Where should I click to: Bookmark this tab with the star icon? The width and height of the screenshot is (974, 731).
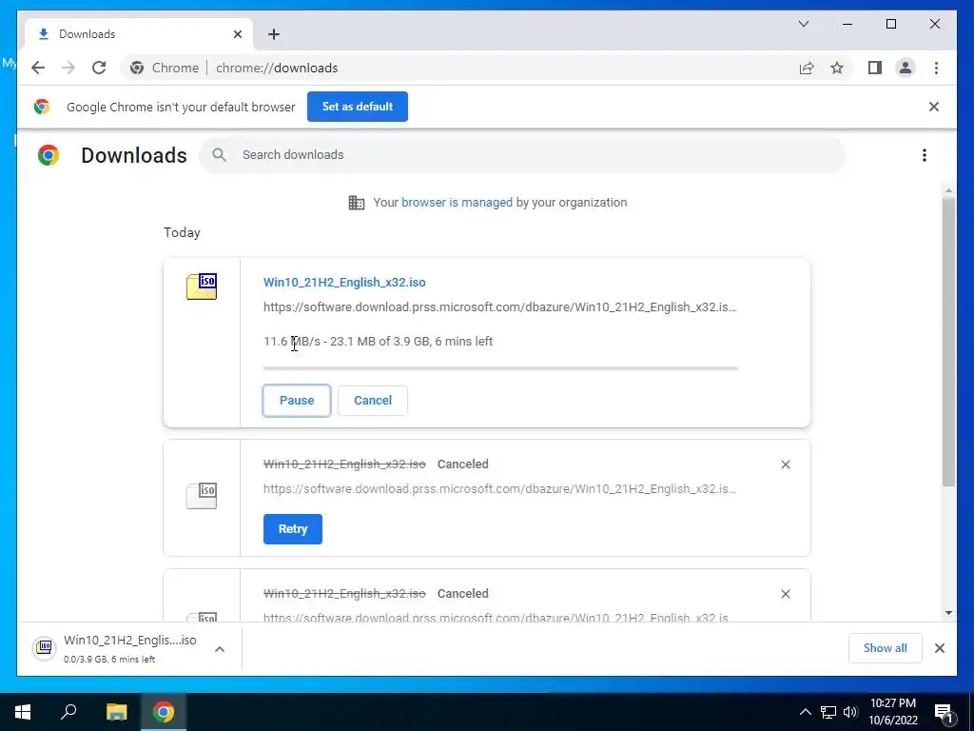pos(837,68)
